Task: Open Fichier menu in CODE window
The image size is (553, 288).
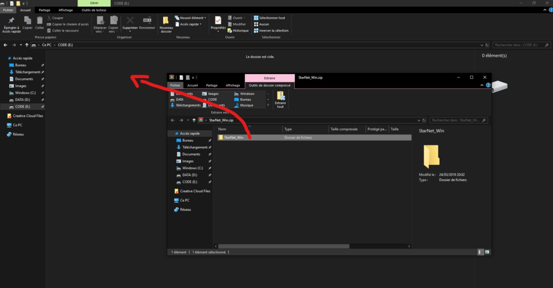Action: tap(8, 10)
